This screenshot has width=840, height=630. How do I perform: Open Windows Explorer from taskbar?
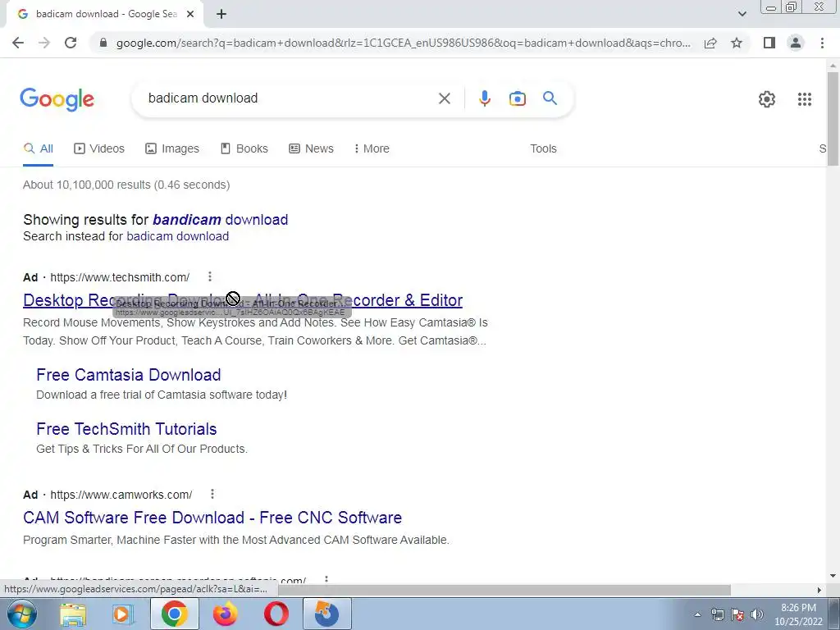[73, 614]
